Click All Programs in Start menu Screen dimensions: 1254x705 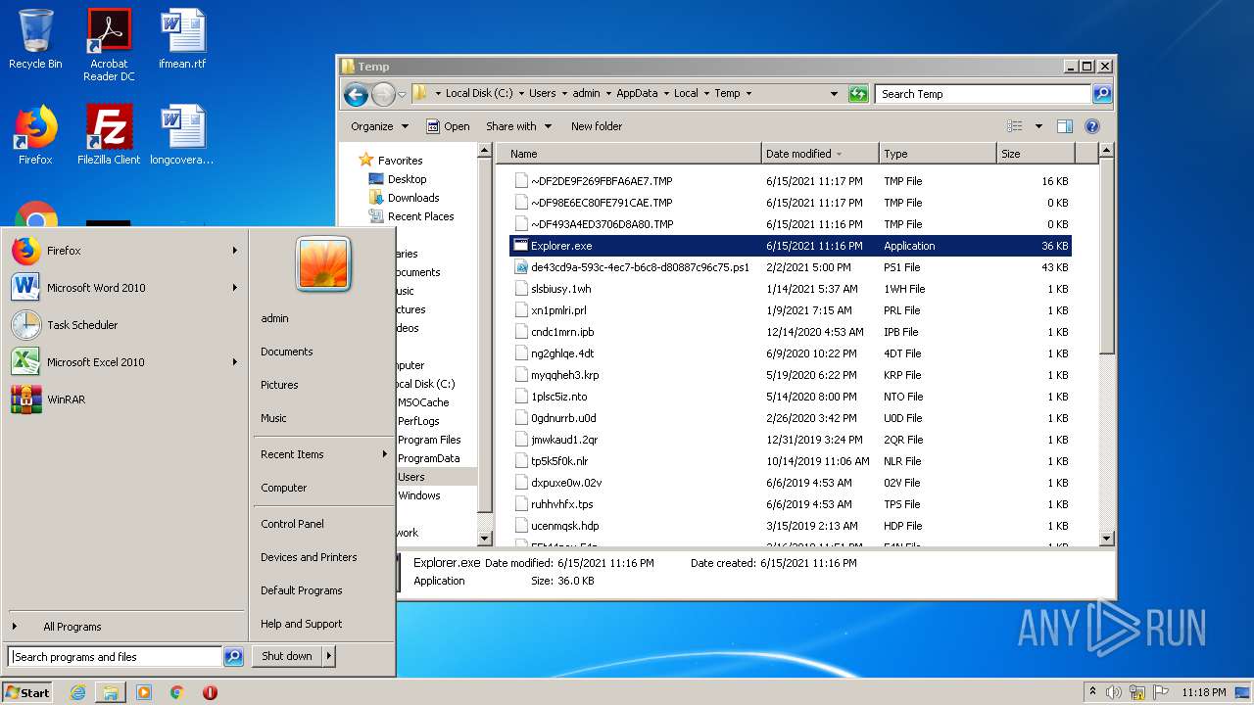72,627
